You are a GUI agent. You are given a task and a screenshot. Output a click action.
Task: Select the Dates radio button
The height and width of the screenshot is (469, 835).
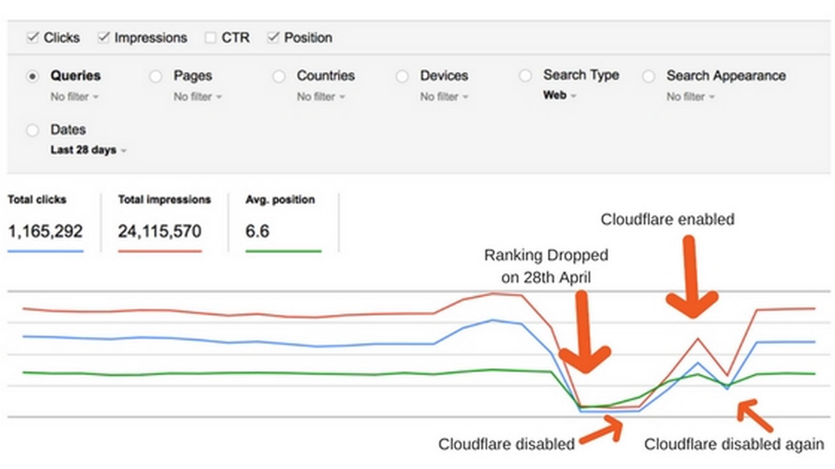click(x=32, y=130)
